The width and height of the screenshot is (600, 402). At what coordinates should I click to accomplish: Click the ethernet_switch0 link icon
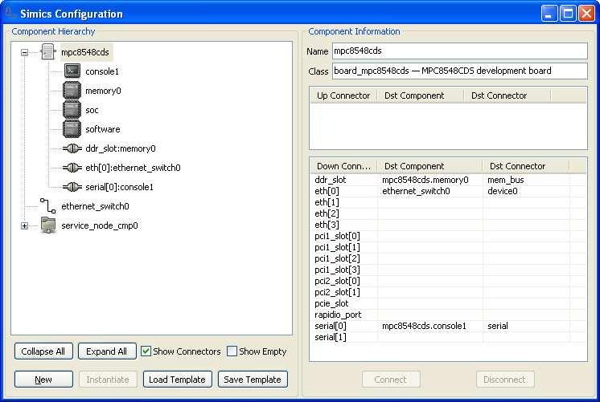(x=48, y=205)
